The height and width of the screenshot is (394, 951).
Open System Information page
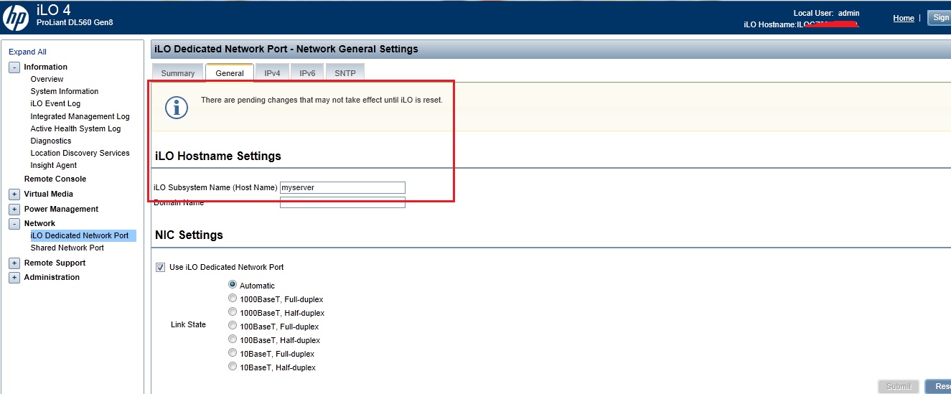[x=65, y=91]
